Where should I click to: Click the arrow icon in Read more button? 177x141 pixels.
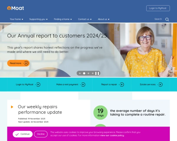26,63
